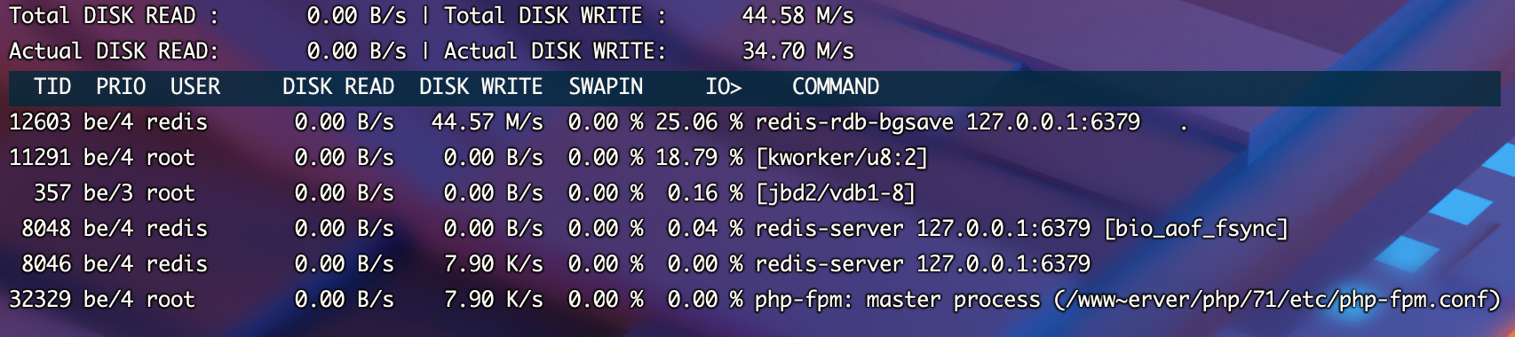Click the 7.90 K/s value on row 8046
This screenshot has height=337, width=1515.
(494, 264)
